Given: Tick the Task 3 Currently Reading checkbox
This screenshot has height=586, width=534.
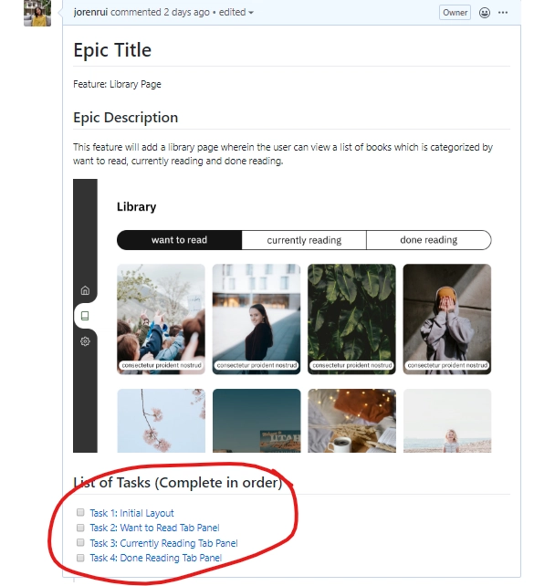Looking at the screenshot, I should 80,542.
